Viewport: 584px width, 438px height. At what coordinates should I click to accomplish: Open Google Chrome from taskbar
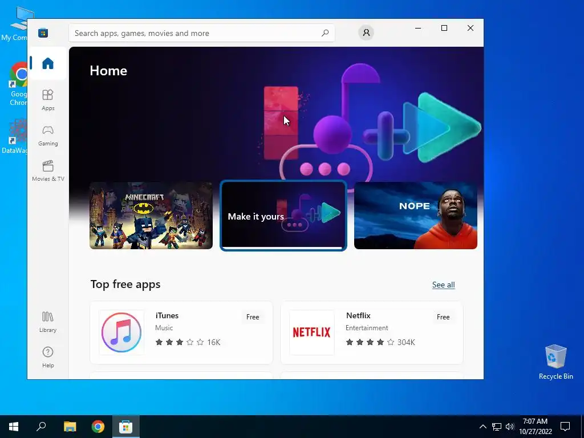coord(98,427)
